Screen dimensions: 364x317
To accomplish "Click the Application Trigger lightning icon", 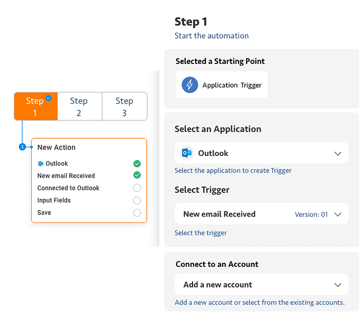I will pyautogui.click(x=189, y=85).
